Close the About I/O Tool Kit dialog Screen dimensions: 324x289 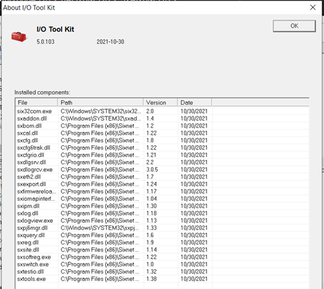point(313,8)
